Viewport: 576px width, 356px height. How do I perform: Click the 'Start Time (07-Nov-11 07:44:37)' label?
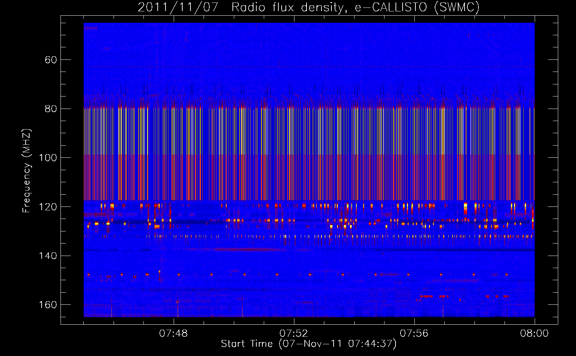(x=309, y=344)
